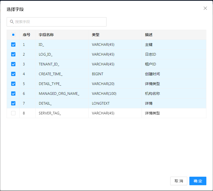Viewport: 213px width, 191px height.
Task: Uncheck the LOG_ID_ row checkbox
Action: [13, 54]
